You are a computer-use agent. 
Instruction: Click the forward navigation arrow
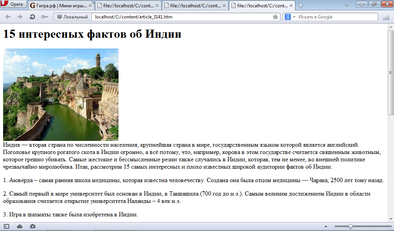20,17
